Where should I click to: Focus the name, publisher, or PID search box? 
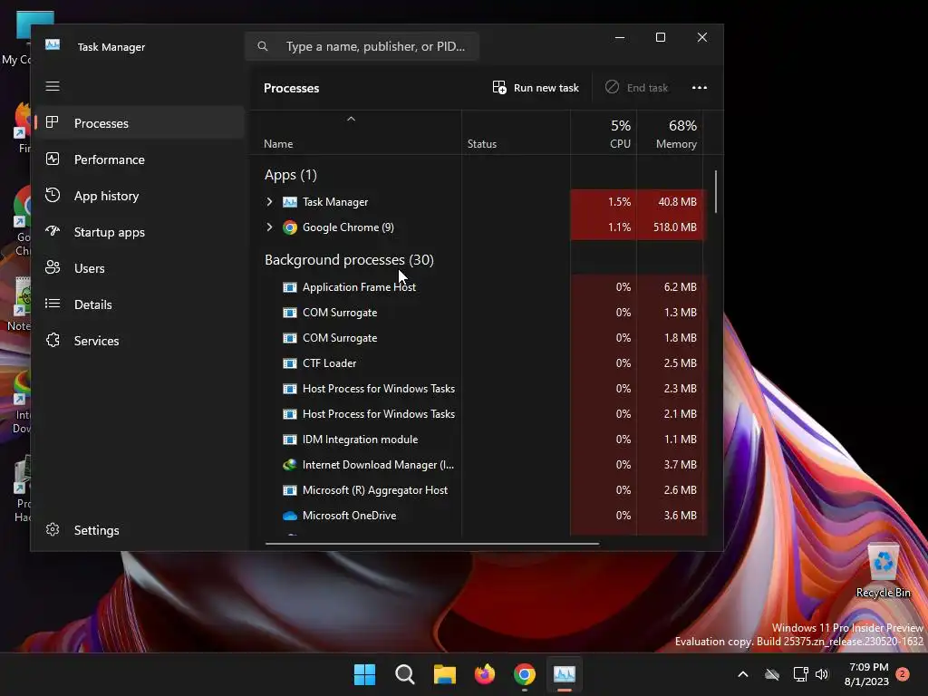[362, 46]
